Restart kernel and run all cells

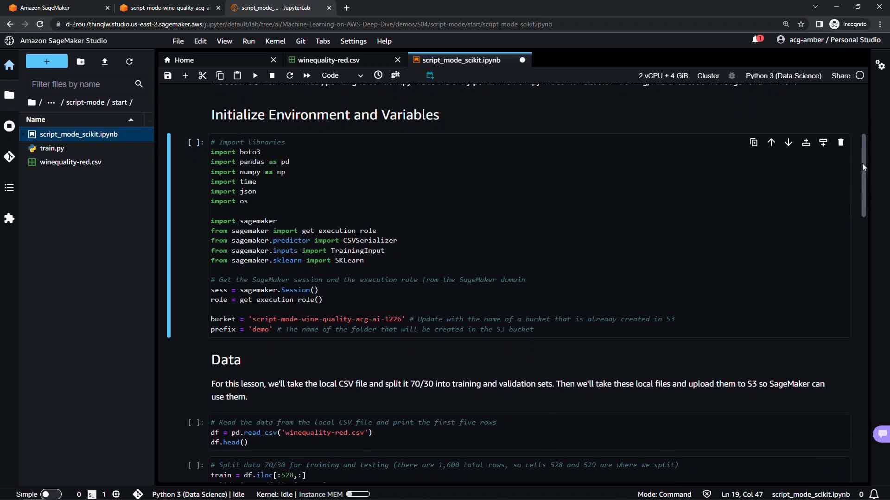(307, 75)
